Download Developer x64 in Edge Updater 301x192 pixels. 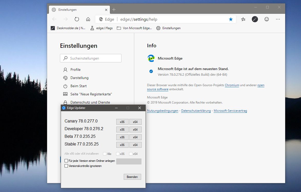point(135,130)
